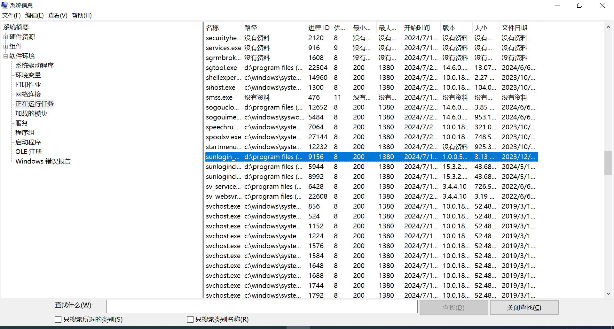Select the sihost.exe row
Screen dimensions: 614x329
371,88
